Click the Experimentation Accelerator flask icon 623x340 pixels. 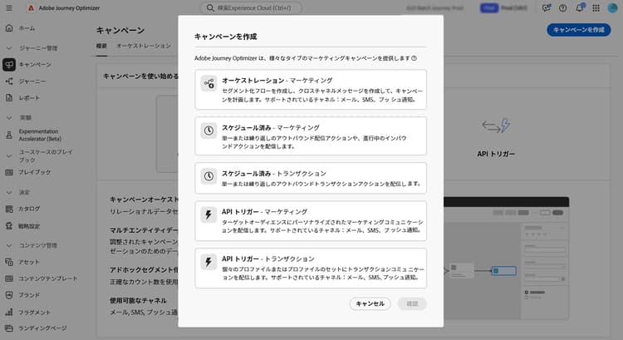[x=9, y=136]
